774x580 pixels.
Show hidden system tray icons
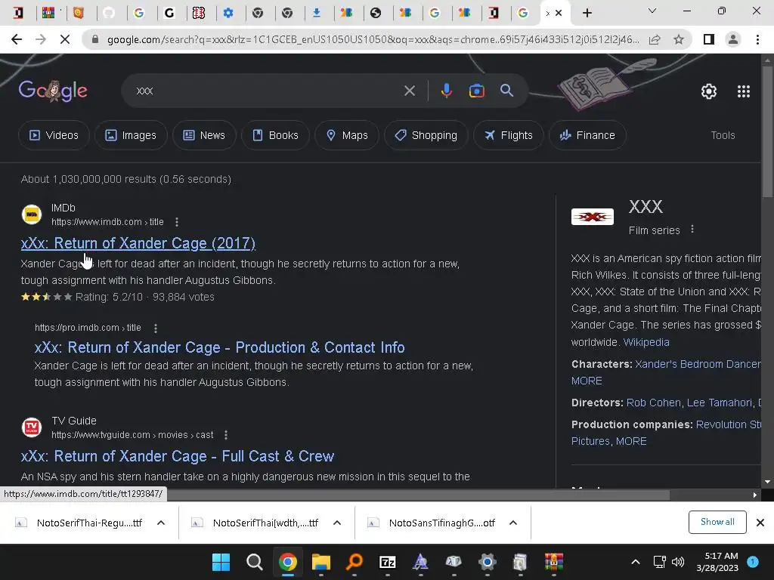point(636,562)
